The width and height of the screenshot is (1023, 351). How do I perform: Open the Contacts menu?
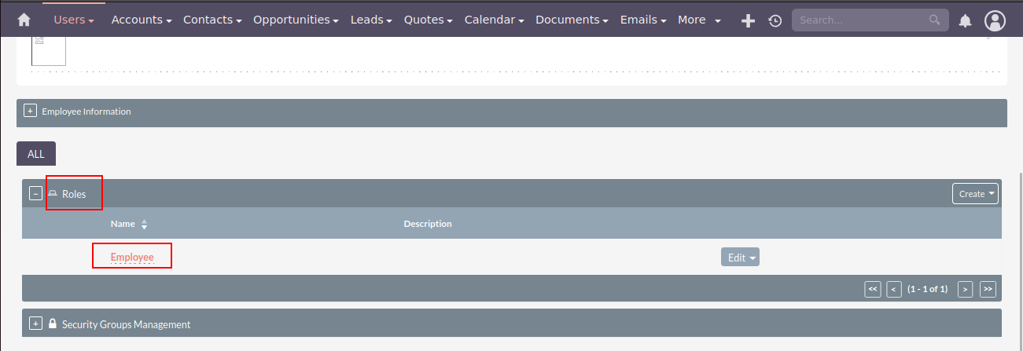[x=212, y=20]
